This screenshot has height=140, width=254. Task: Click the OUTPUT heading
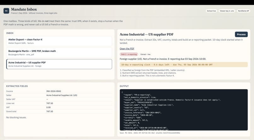(124, 86)
